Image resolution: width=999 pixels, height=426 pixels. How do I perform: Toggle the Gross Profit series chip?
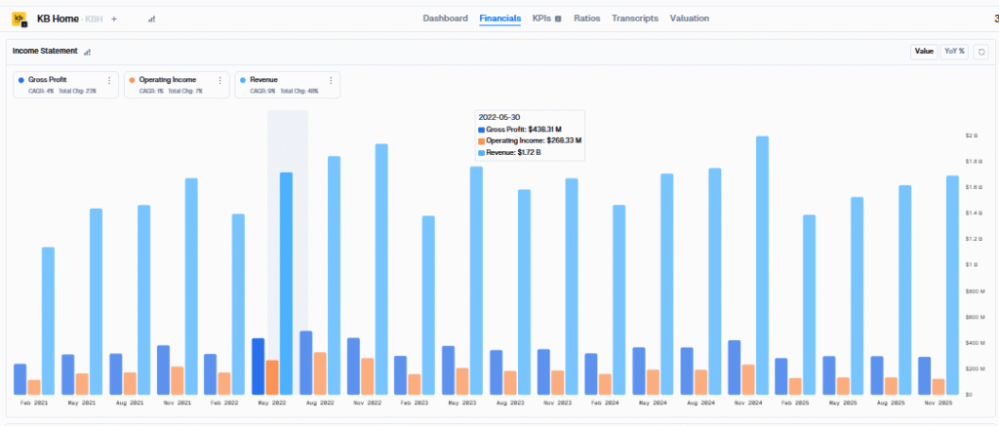pyautogui.click(x=59, y=84)
